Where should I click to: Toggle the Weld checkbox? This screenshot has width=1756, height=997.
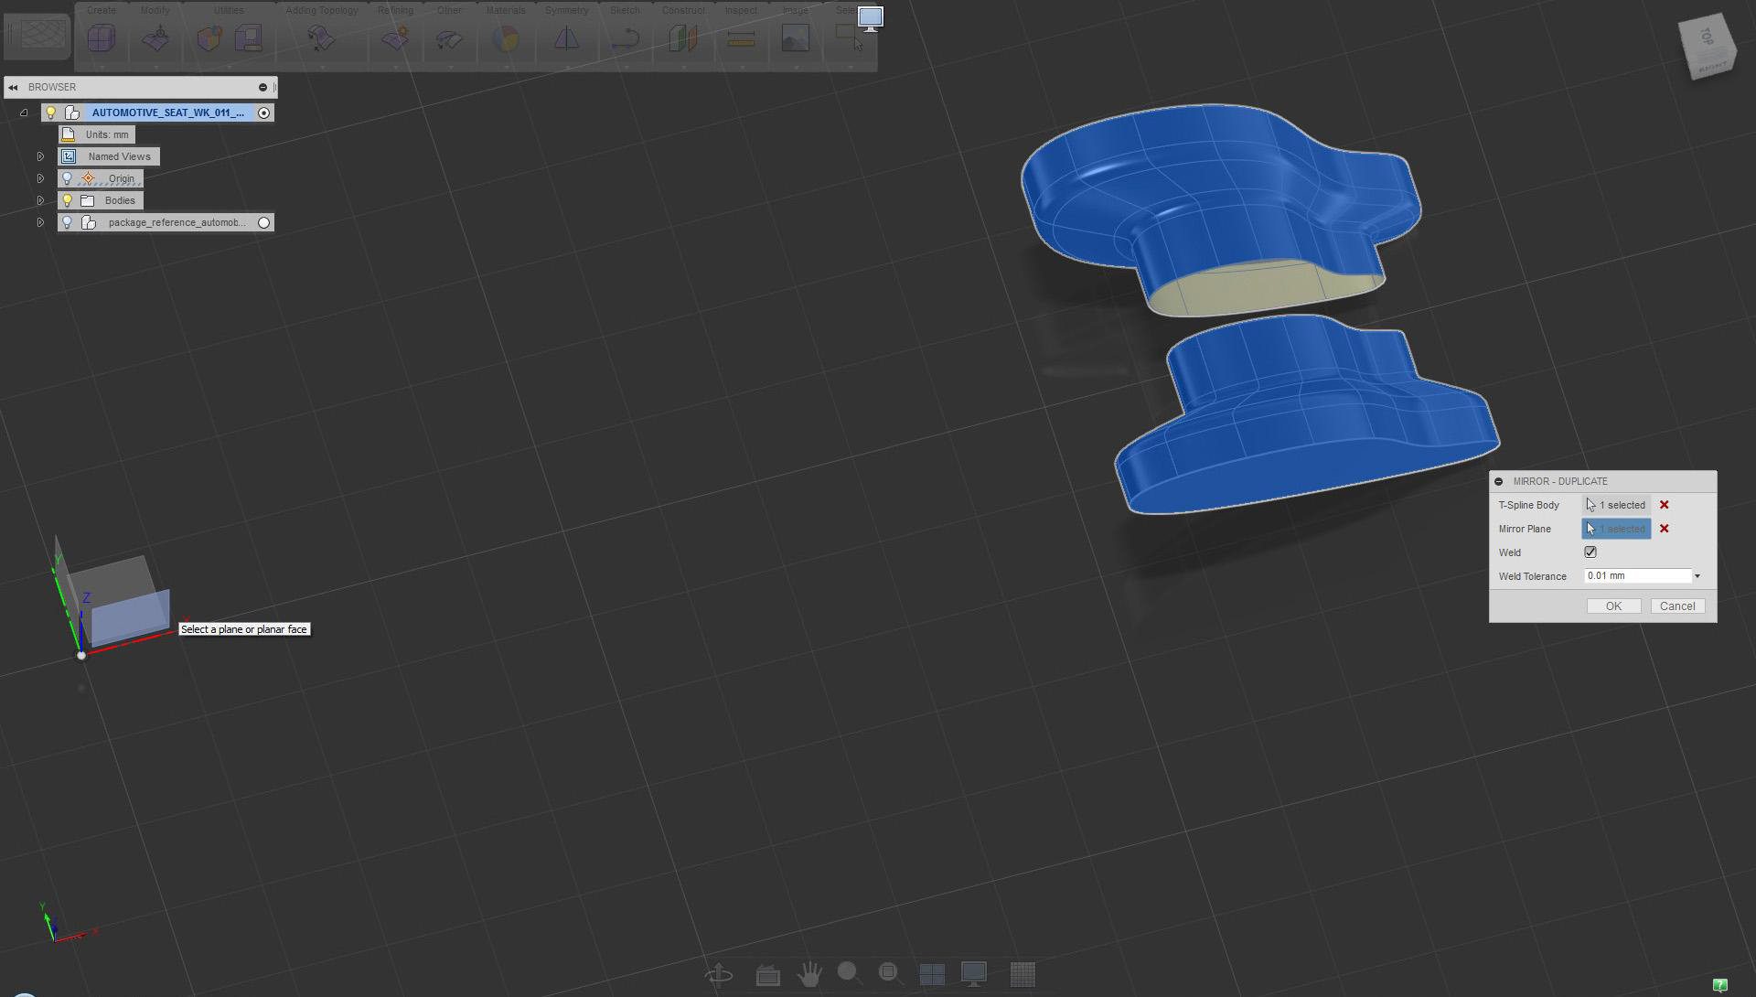tap(1590, 552)
